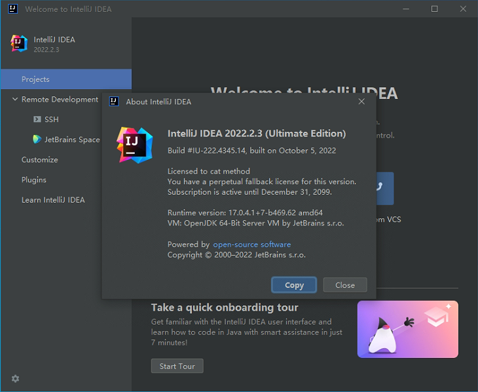Click the IJ icon in main window title bar
Screen dimensions: 478x392
tap(13, 9)
